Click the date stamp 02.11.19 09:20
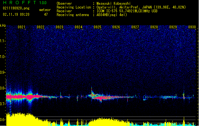Screen dimensions: 199x126 (16, 14)
